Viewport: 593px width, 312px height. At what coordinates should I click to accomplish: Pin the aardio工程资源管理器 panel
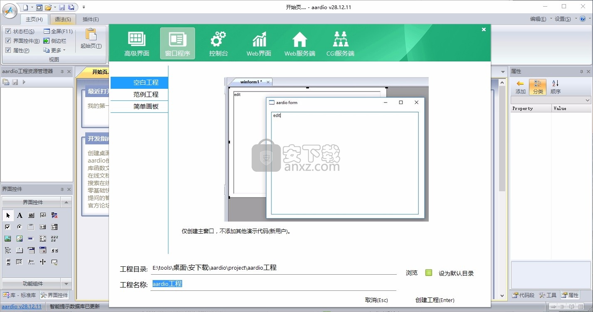pyautogui.click(x=62, y=71)
